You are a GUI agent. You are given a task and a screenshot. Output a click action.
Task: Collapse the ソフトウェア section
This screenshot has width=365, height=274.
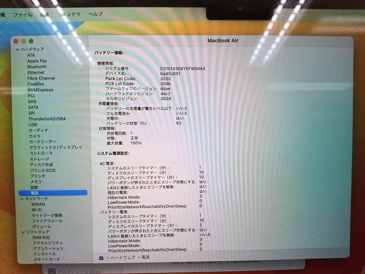point(23,232)
